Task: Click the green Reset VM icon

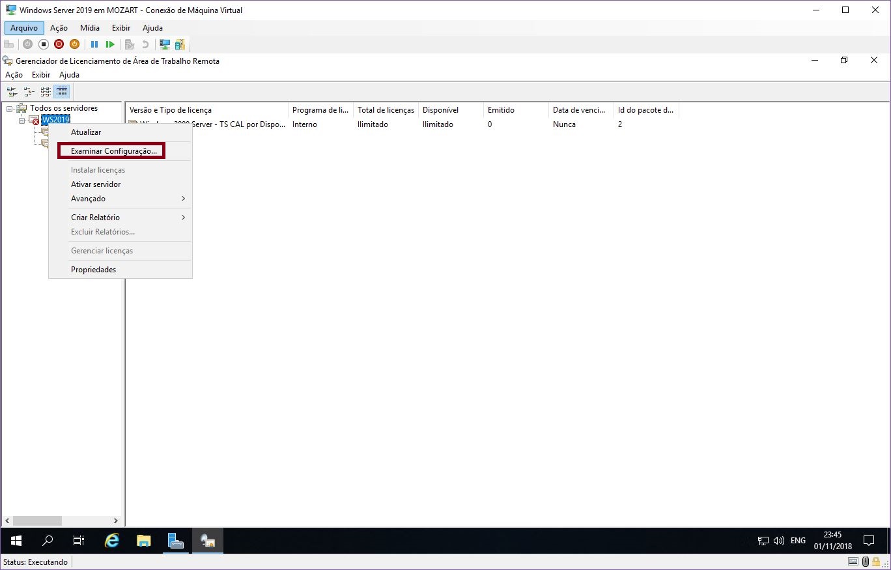Action: pos(110,44)
